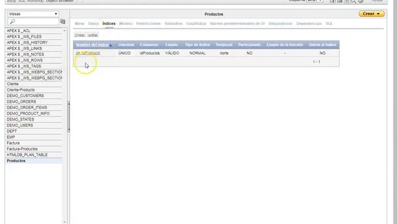398x224 pixels.
Task: Sort by Columnas column header
Action: pyautogui.click(x=149, y=45)
